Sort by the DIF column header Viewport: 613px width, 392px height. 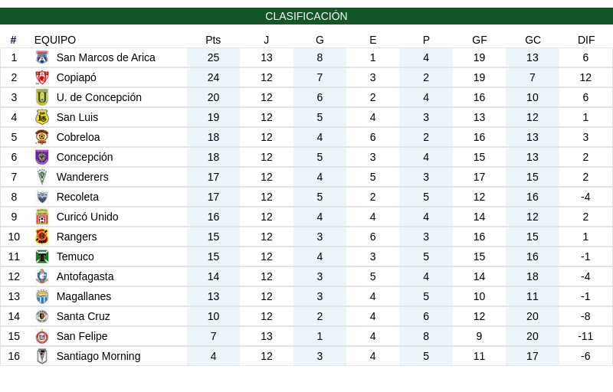586,40
